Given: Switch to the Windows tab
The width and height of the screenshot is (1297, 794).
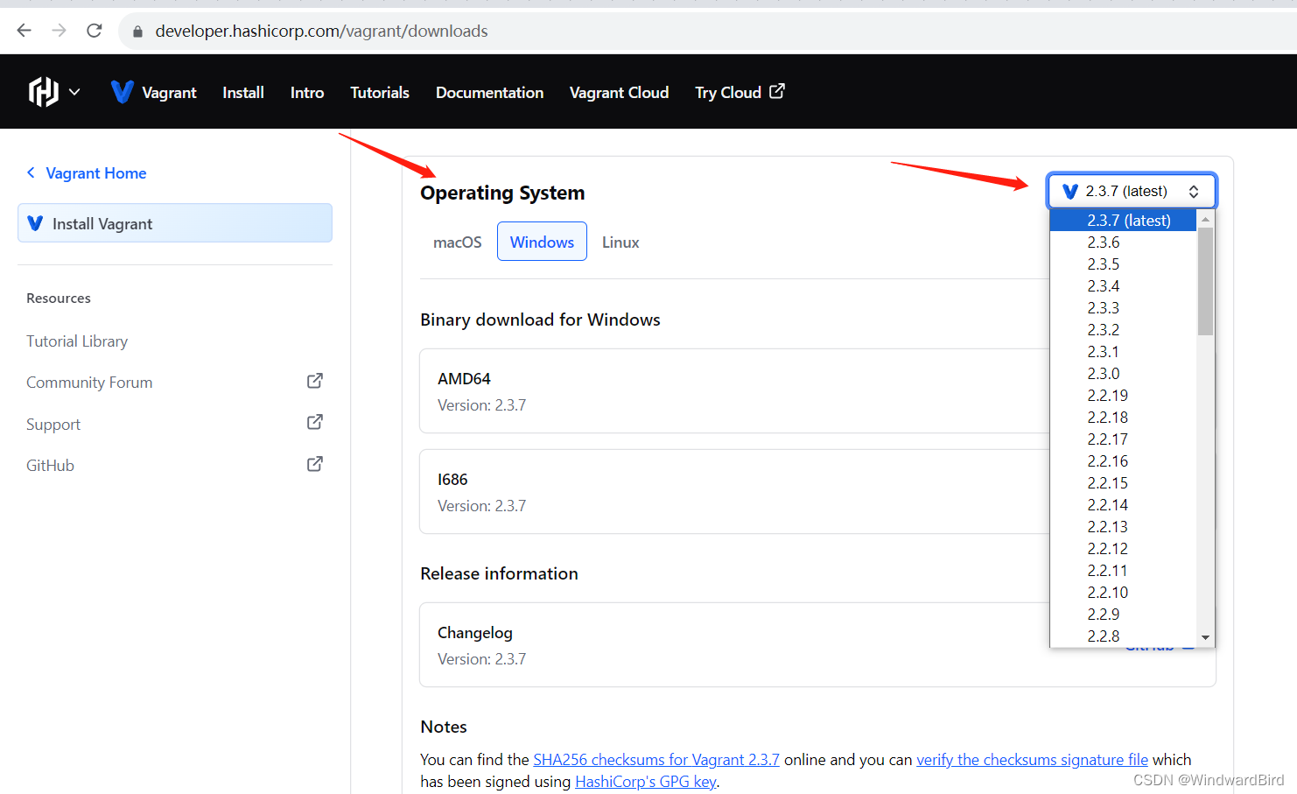Looking at the screenshot, I should (543, 242).
